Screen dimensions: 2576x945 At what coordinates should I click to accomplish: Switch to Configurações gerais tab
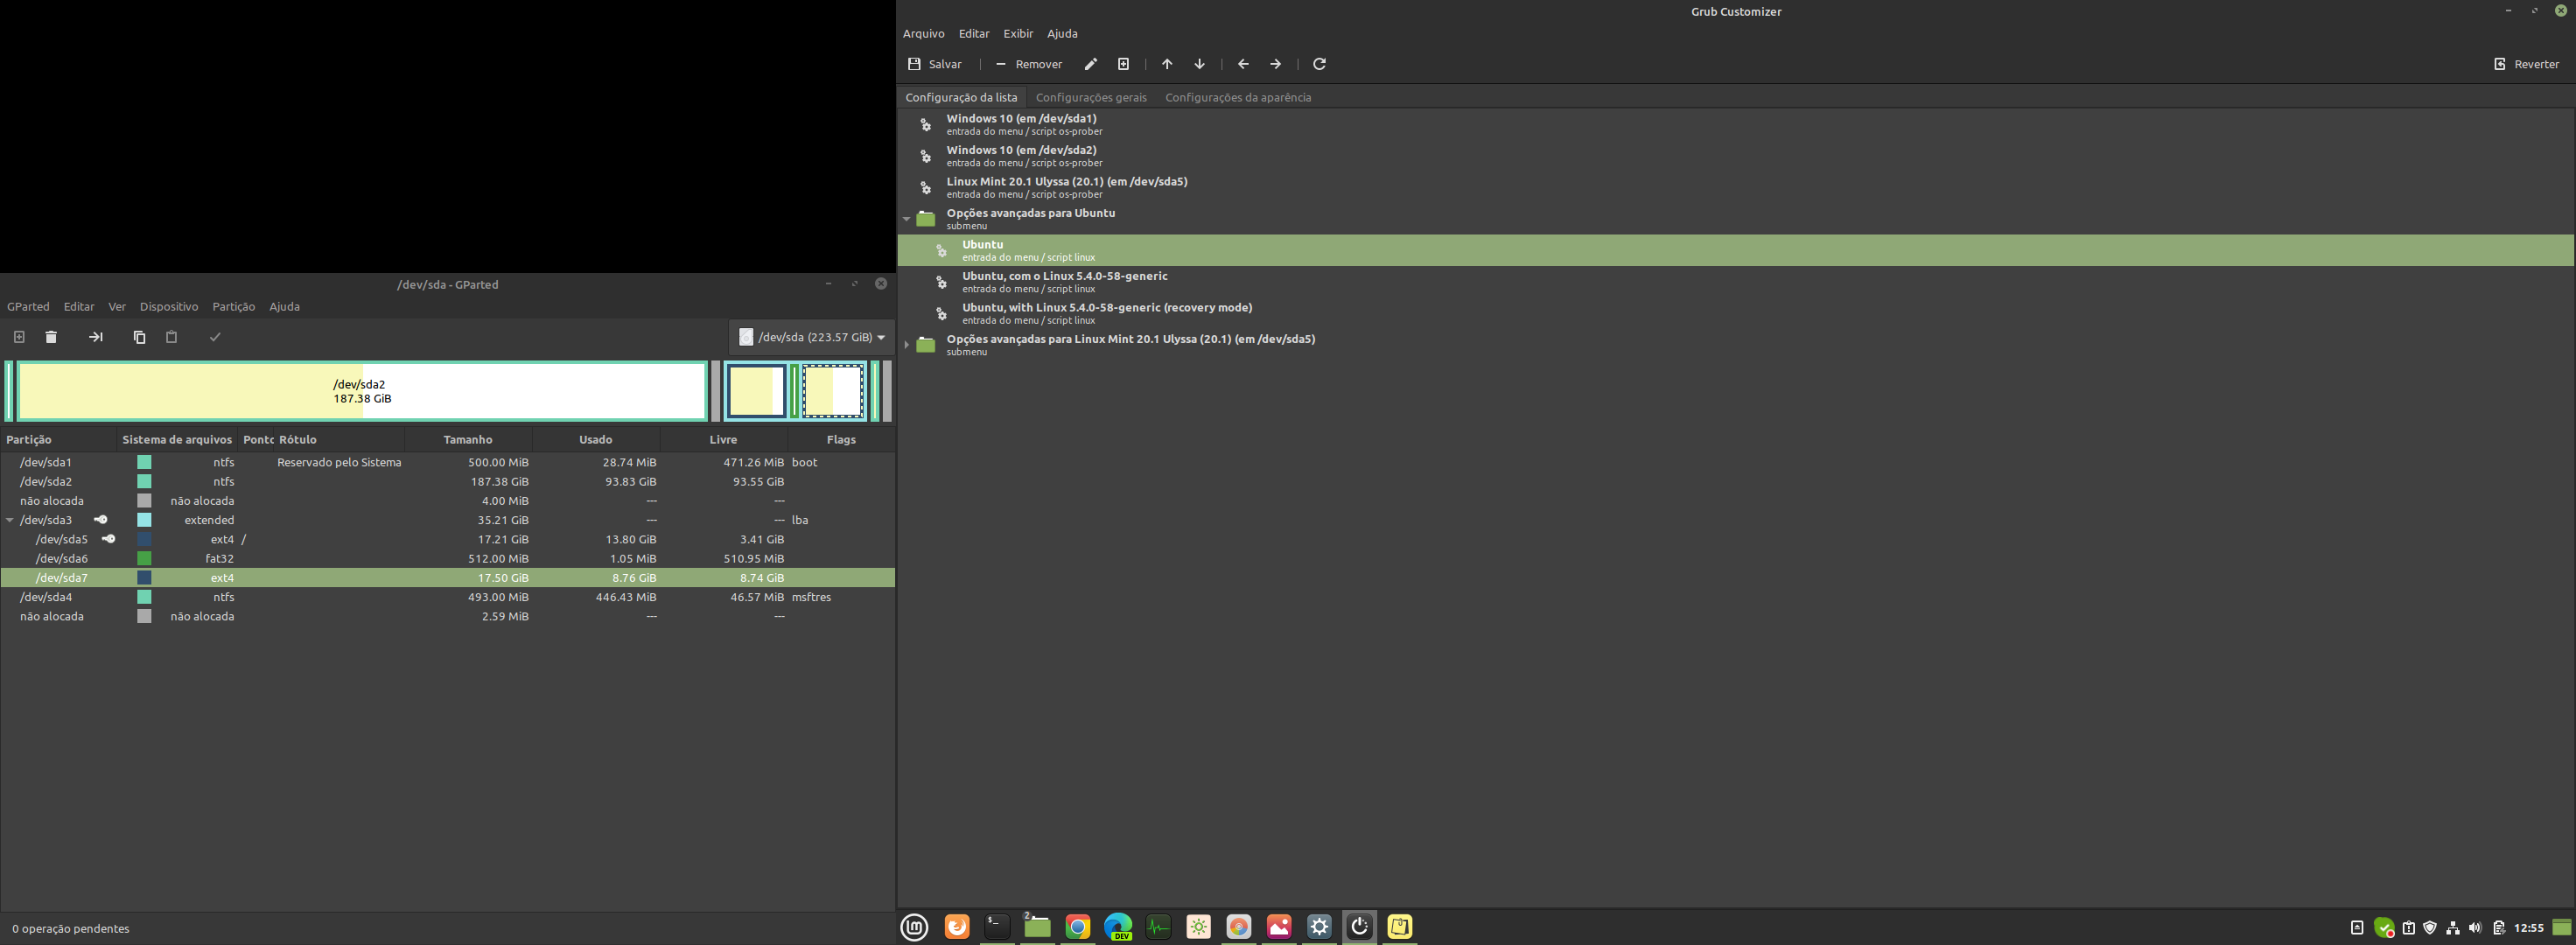tap(1091, 97)
